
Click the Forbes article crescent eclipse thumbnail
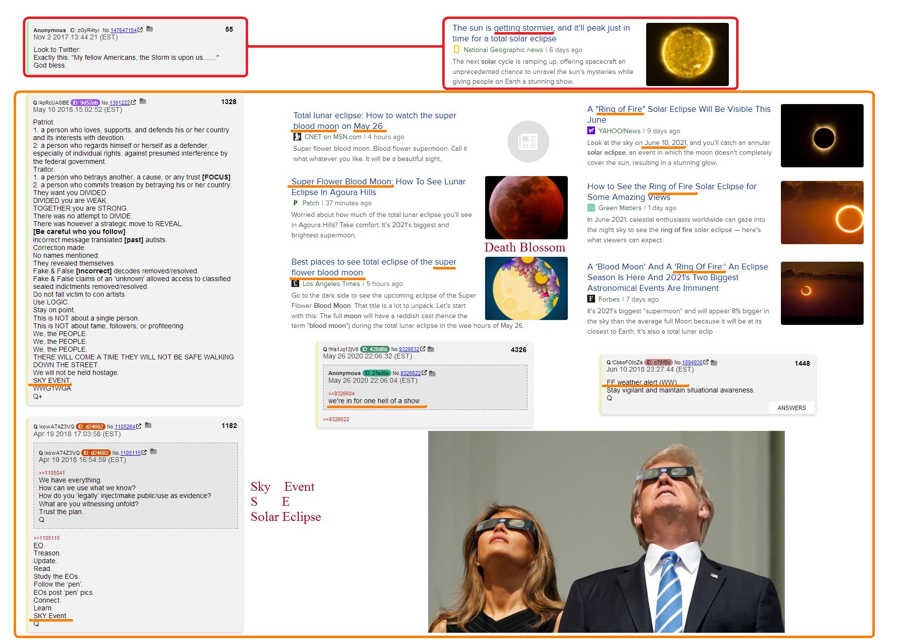point(822,293)
